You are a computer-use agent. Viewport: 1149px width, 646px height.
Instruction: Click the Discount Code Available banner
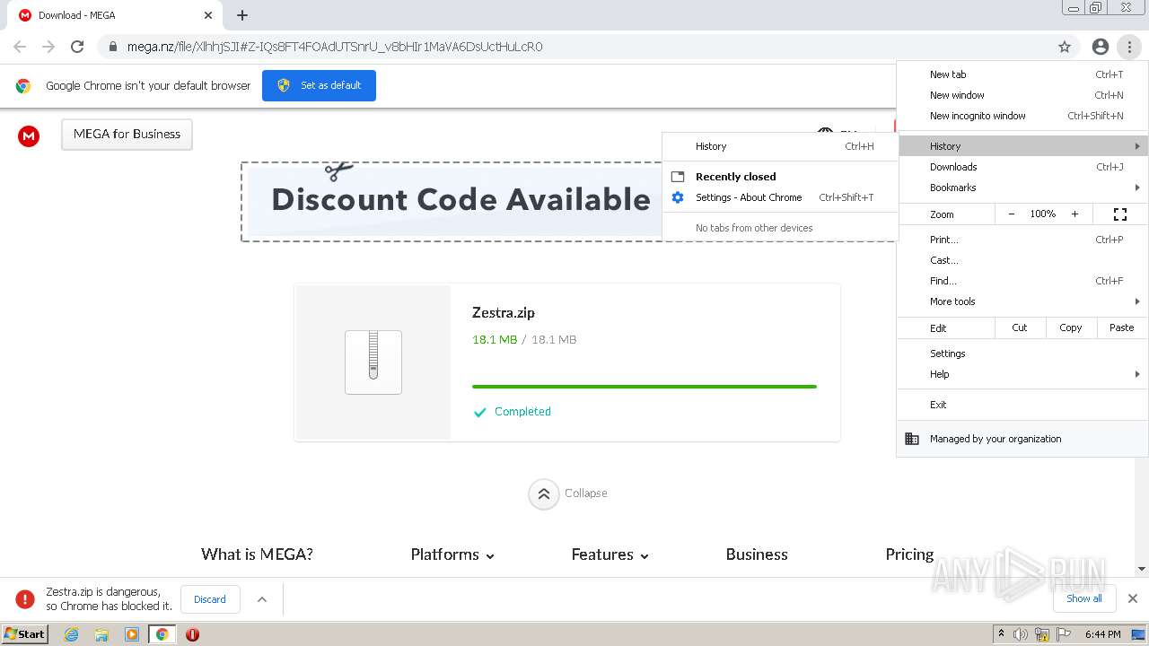pyautogui.click(x=460, y=200)
